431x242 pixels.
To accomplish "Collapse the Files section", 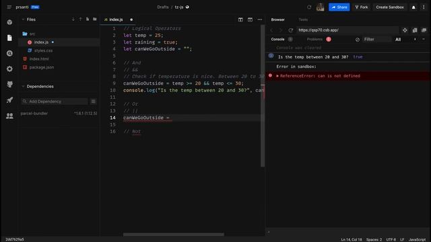I will 23,19.
